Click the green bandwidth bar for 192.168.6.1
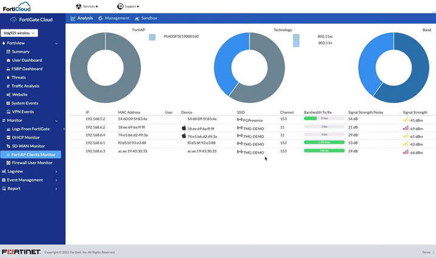Image resolution: width=436 pixels, height=258 pixels. pyautogui.click(x=324, y=142)
